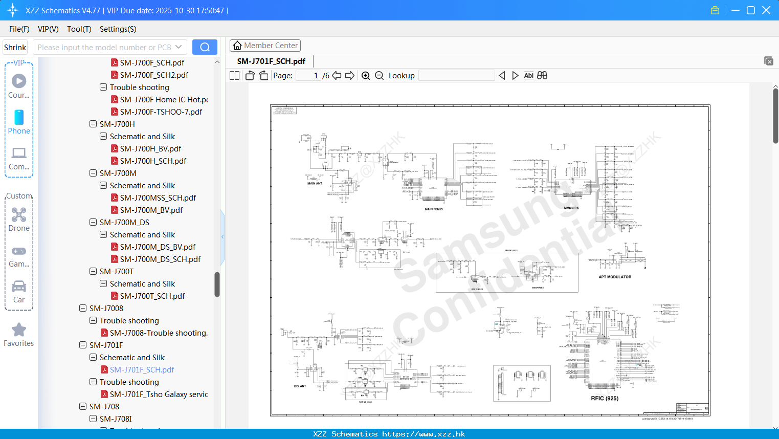The width and height of the screenshot is (779, 439).
Task: Collapse Trouble shooting under SM-J701F
Action: [93, 382]
